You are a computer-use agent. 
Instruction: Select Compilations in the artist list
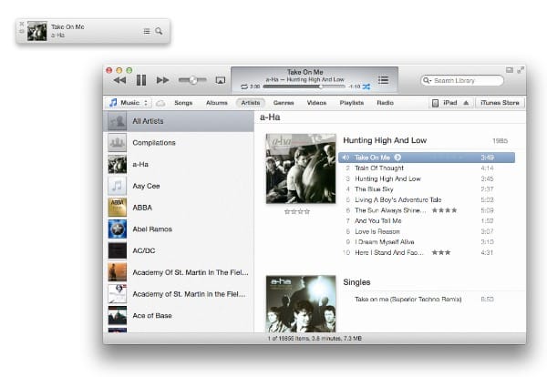coord(179,143)
